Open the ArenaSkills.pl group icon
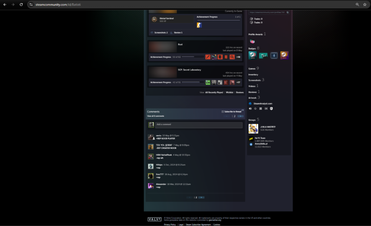 (251, 144)
